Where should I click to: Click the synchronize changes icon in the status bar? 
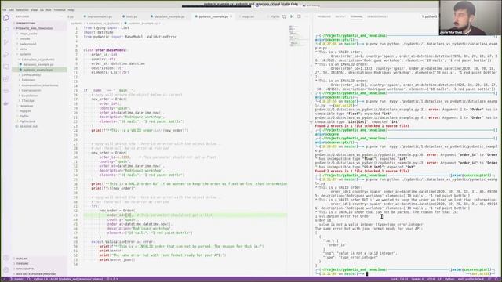pos(28,279)
